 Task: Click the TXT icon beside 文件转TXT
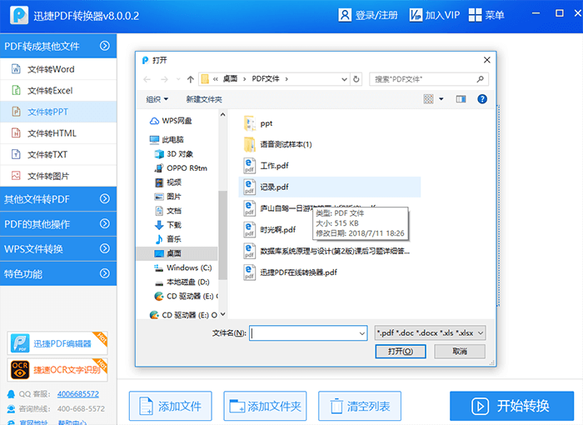coord(16,154)
